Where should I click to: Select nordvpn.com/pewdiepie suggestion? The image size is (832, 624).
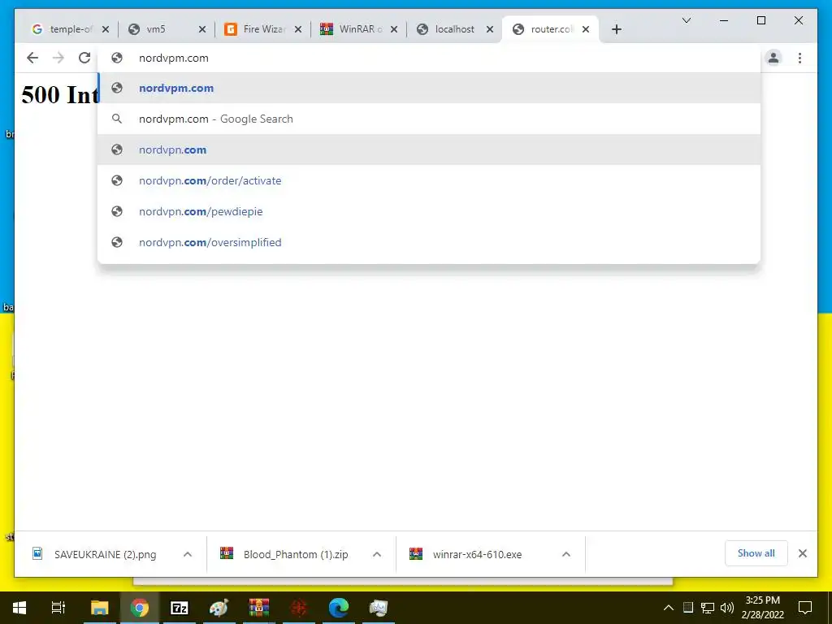click(x=429, y=211)
